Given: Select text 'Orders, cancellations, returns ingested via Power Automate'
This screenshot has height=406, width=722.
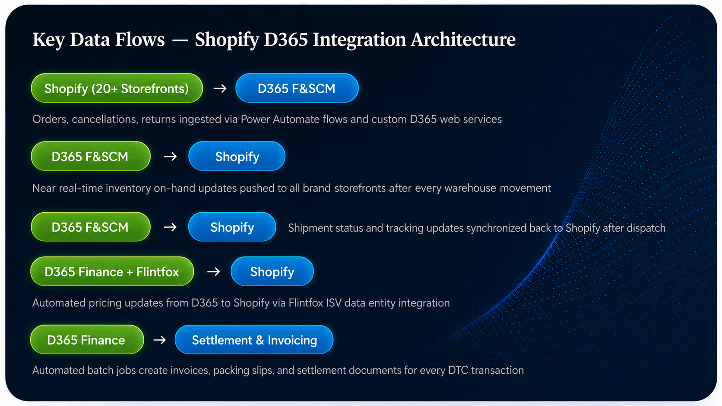Looking at the screenshot, I should coord(176,120).
